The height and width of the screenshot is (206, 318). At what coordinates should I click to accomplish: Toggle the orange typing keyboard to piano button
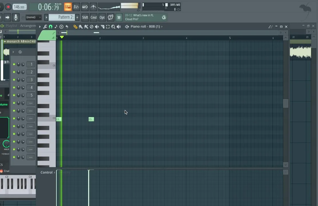(x=68, y=7)
